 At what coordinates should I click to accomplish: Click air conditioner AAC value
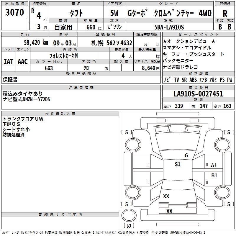point(23,62)
